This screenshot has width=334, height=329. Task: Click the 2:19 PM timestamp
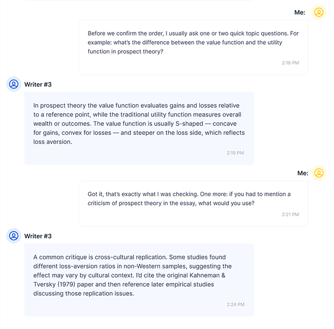235,153
